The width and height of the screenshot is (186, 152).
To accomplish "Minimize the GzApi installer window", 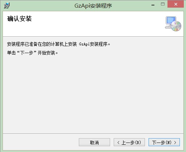I will point(153,5).
